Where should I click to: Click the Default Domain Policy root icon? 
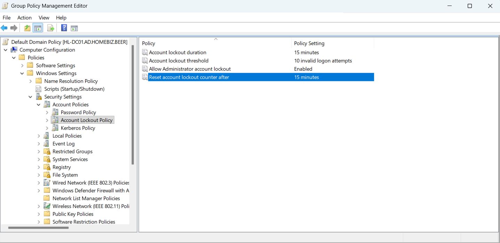6,42
